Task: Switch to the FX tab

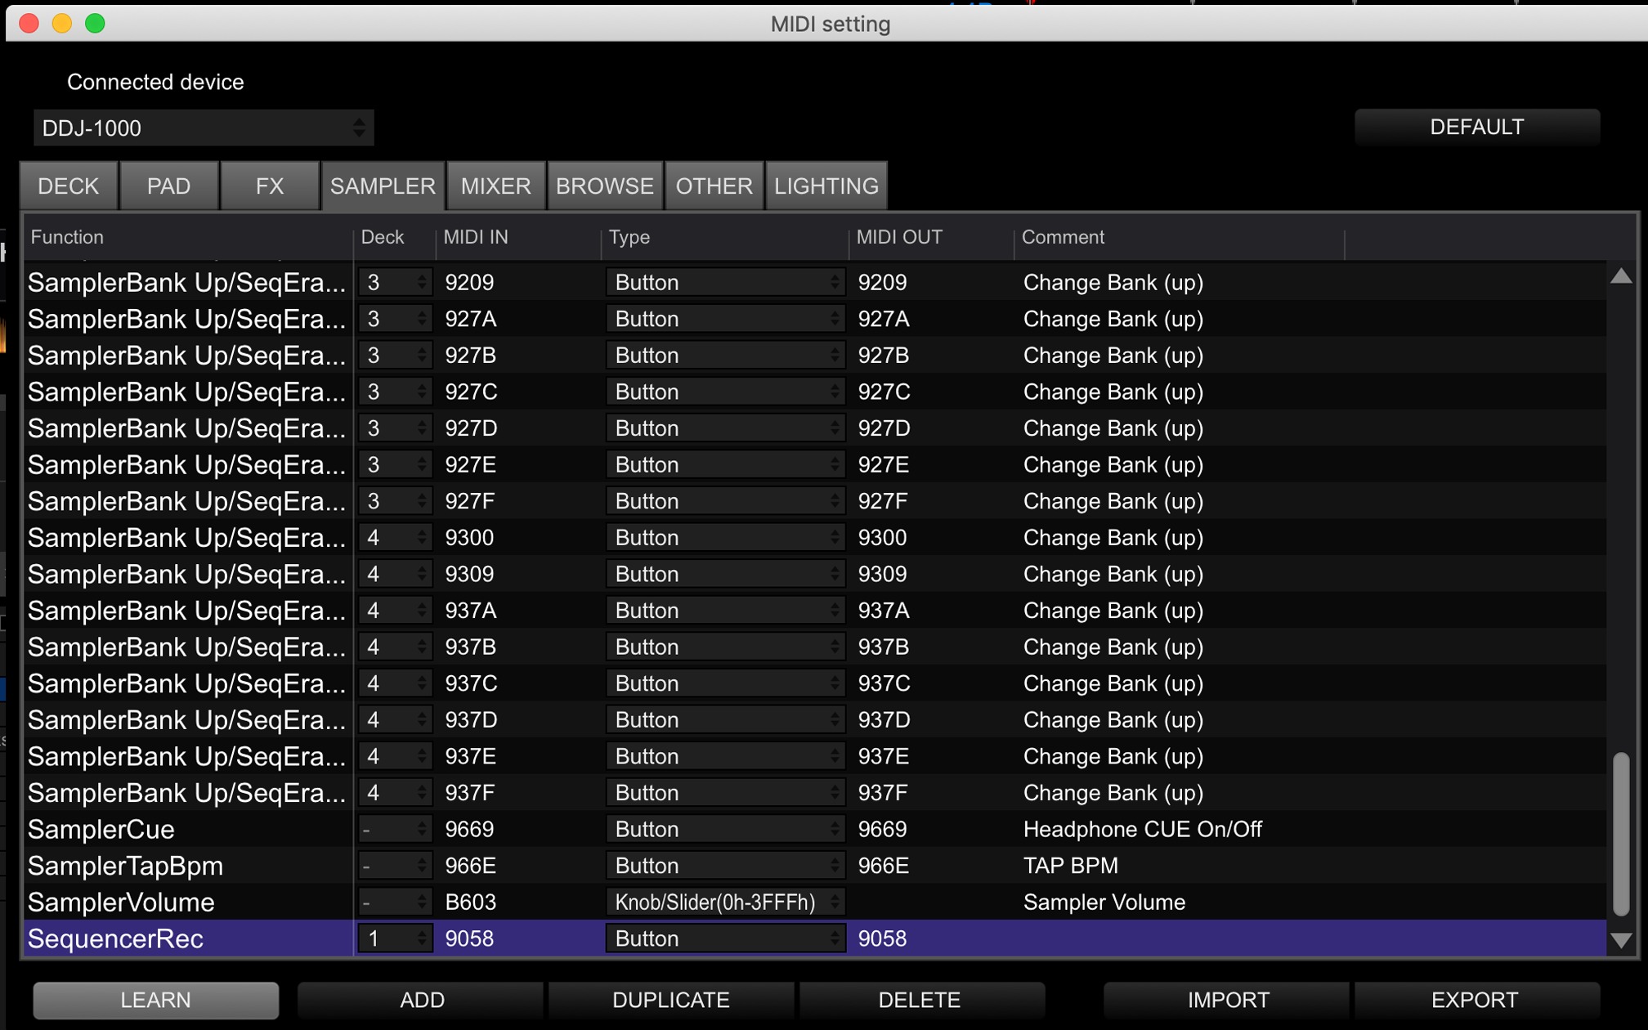Action: (270, 186)
